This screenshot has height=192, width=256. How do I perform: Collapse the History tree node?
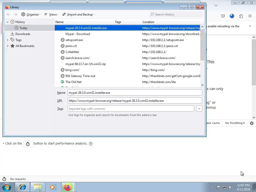point(7,22)
